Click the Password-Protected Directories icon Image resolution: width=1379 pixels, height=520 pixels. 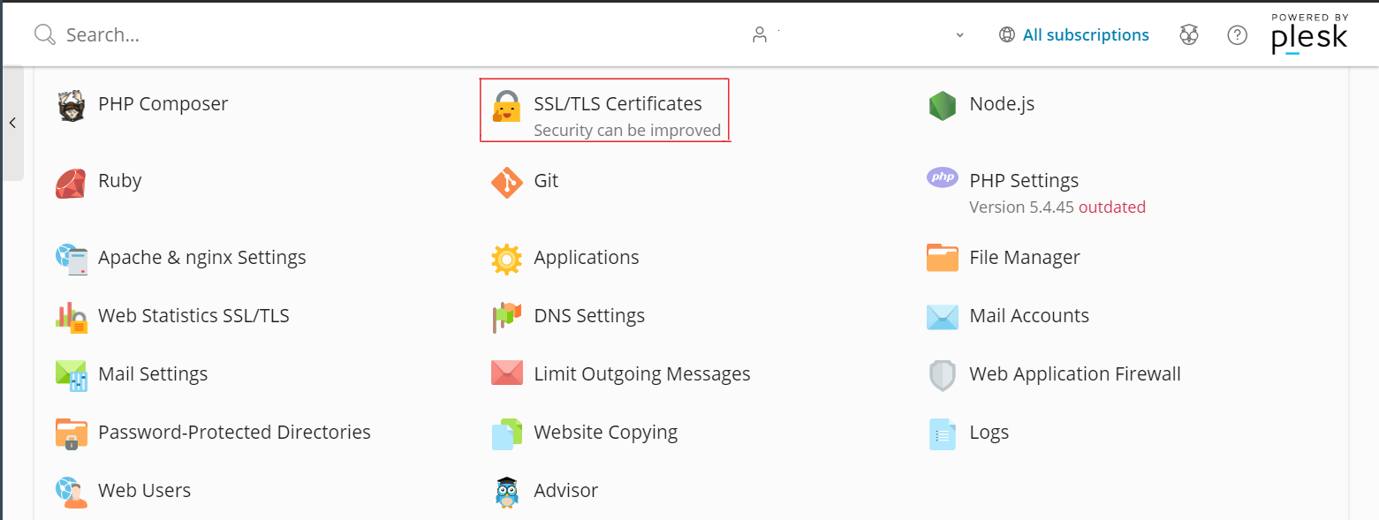pos(71,433)
